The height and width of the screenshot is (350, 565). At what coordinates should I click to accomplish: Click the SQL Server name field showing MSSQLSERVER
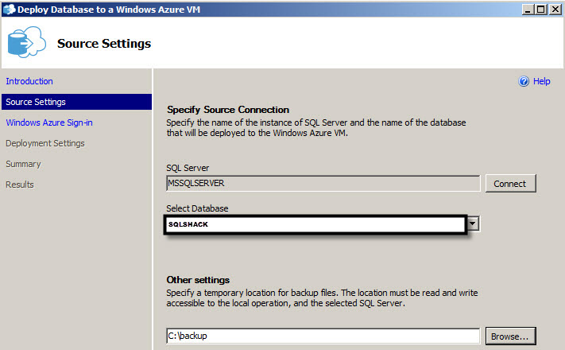323,184
